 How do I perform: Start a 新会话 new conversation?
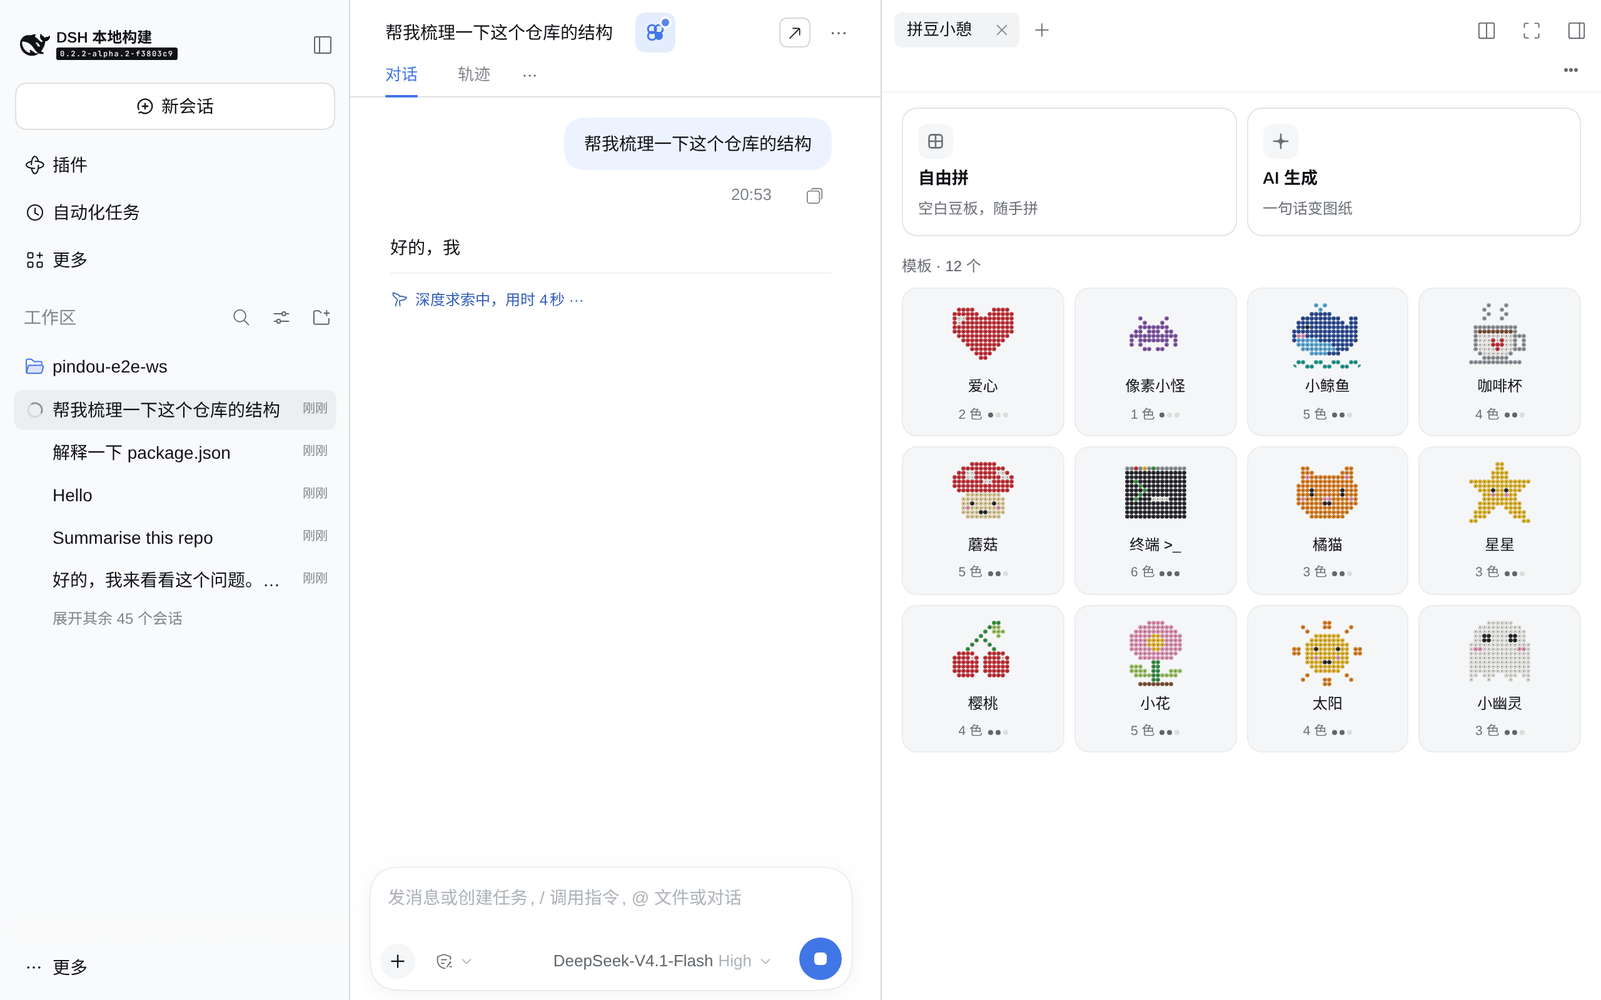[x=174, y=106]
